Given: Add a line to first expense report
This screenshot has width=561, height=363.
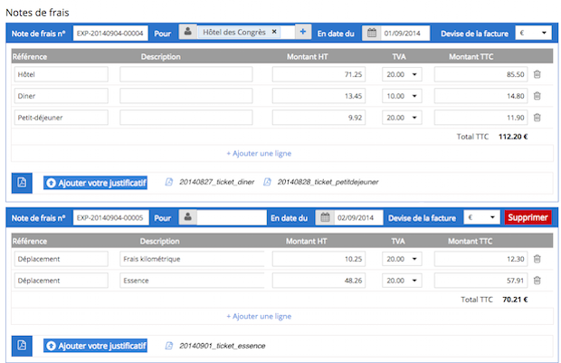Looking at the screenshot, I should click(258, 153).
